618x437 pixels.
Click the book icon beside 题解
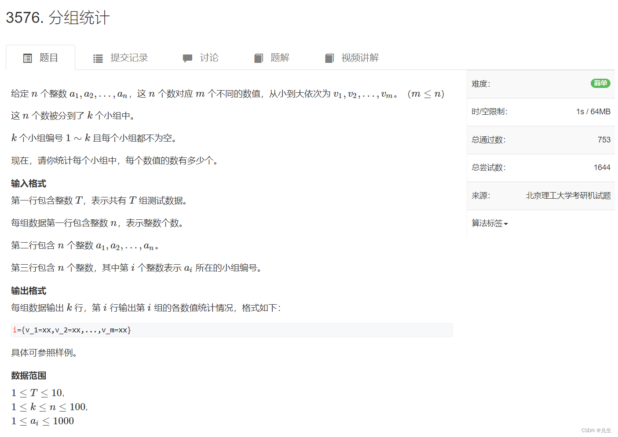click(259, 58)
